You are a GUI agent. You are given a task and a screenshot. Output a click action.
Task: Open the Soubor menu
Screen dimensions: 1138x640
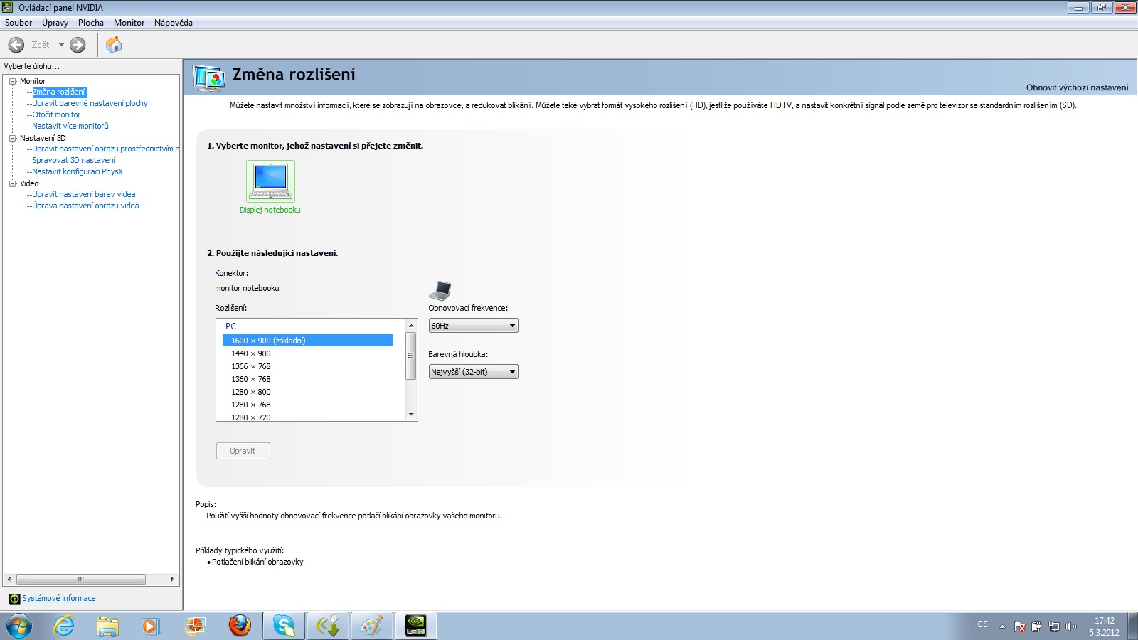[x=18, y=23]
